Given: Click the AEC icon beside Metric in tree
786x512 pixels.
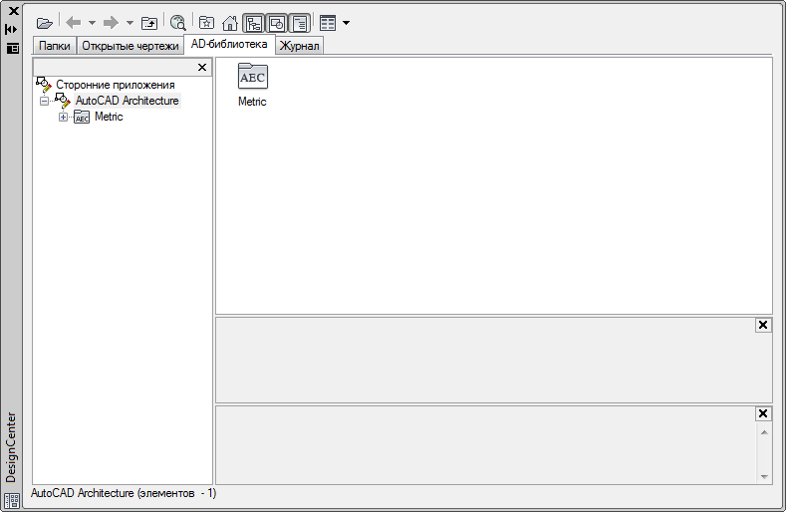Looking at the screenshot, I should pos(82,118).
